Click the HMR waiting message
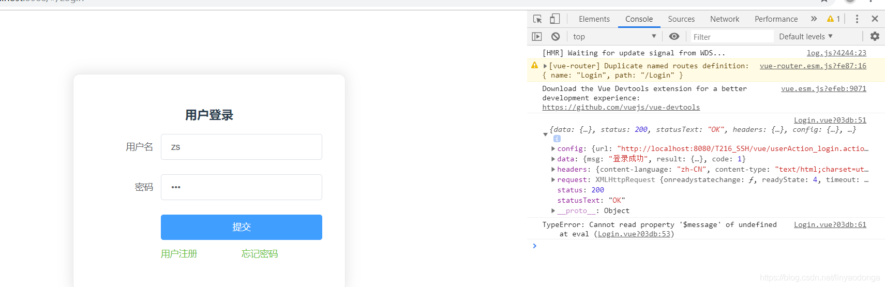 pos(634,53)
